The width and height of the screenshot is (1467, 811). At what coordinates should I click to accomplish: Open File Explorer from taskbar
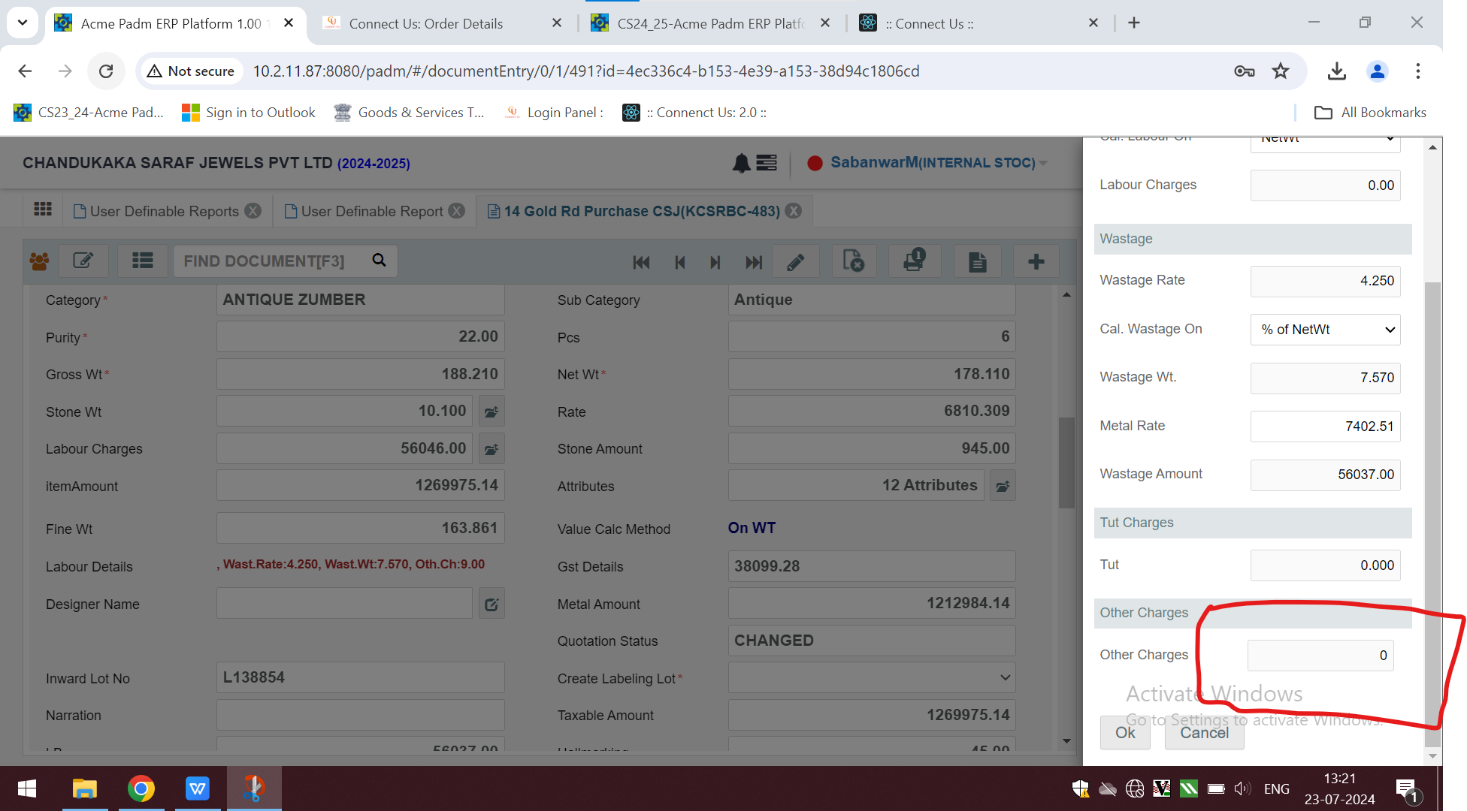pos(85,788)
